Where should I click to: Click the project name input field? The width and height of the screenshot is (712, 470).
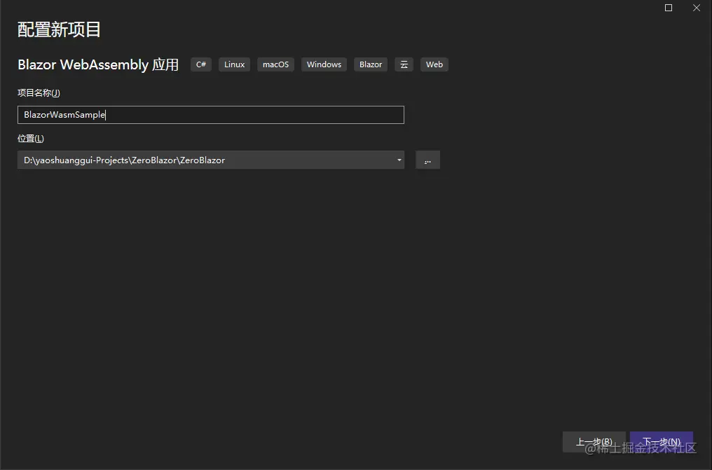tap(211, 115)
